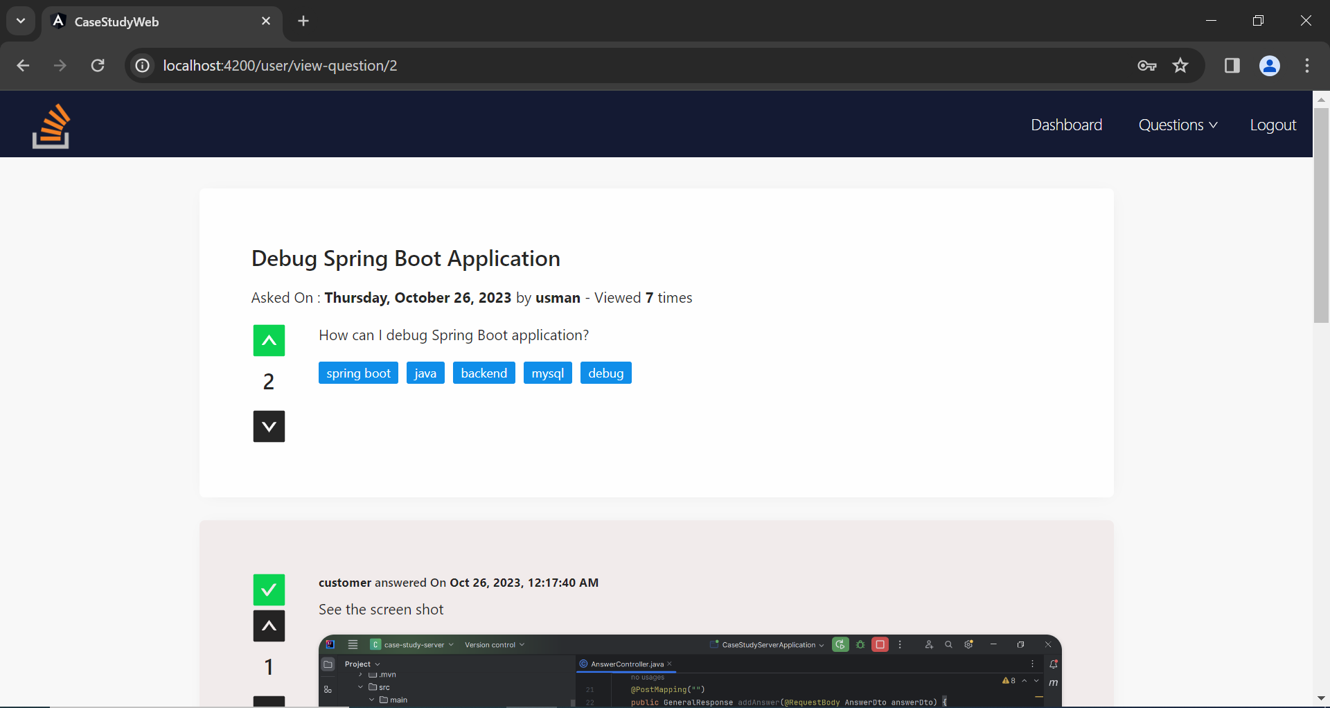Select the CaseStudyWeb browser tab
Viewport: 1330px width, 708px height.
(x=161, y=21)
